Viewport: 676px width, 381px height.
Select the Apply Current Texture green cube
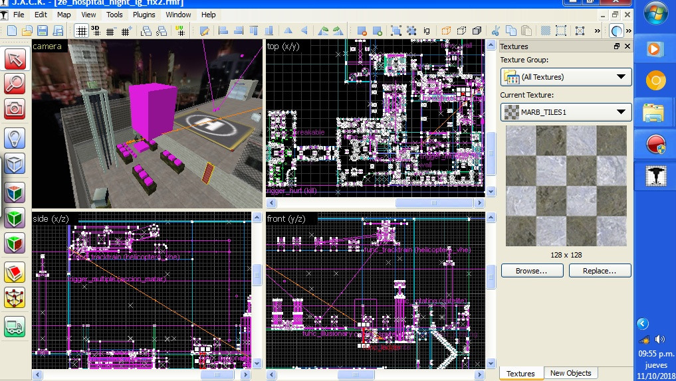[x=15, y=218]
